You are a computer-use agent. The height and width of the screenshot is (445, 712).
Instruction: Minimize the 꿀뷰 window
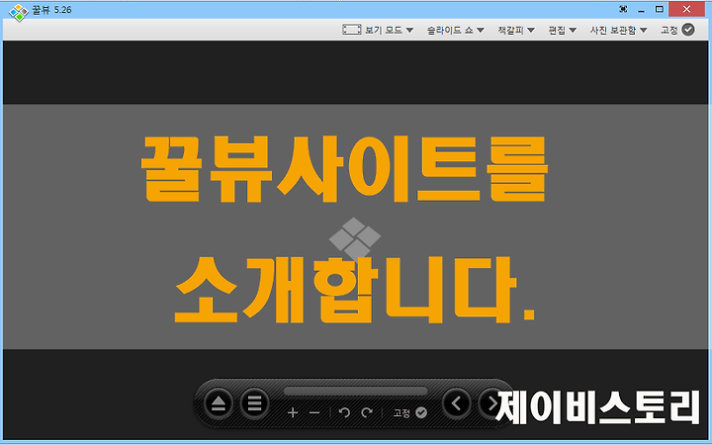tap(641, 10)
